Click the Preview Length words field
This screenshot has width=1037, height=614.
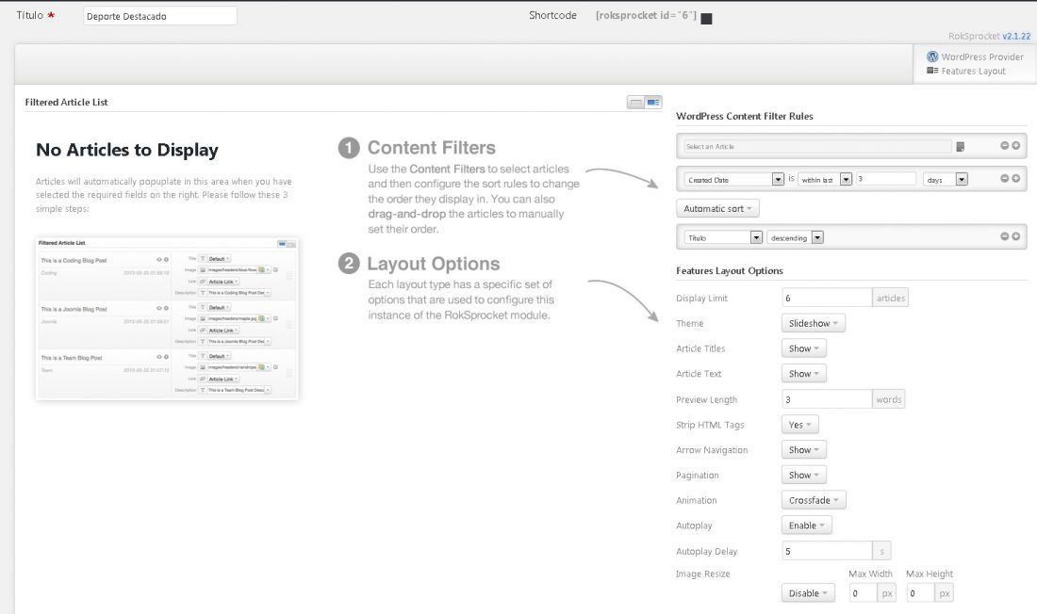827,399
